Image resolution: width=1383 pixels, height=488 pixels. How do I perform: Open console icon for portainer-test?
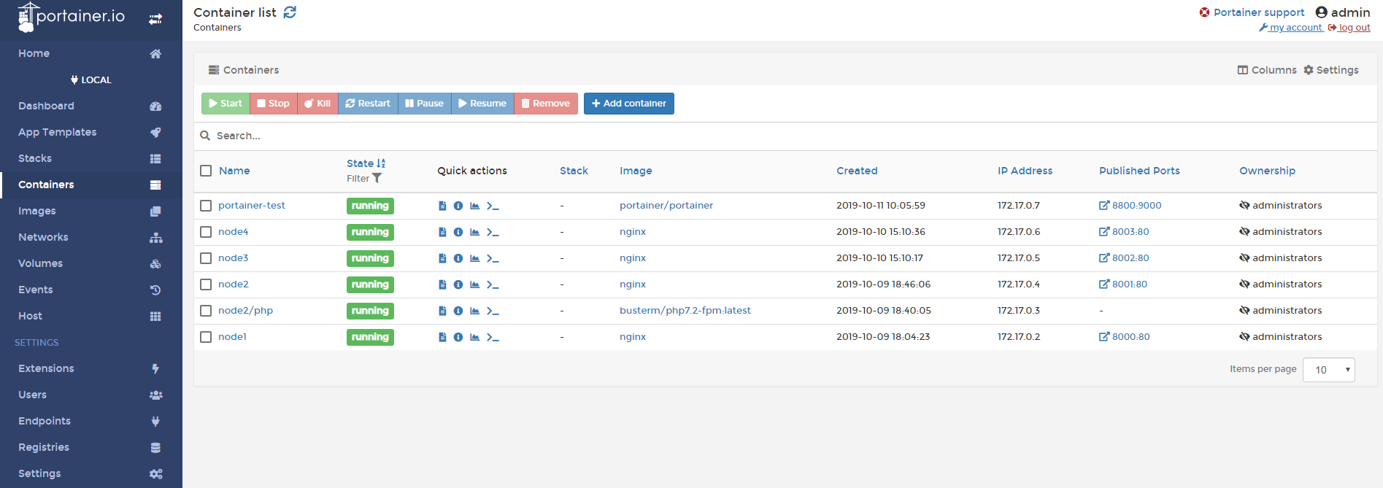click(493, 206)
